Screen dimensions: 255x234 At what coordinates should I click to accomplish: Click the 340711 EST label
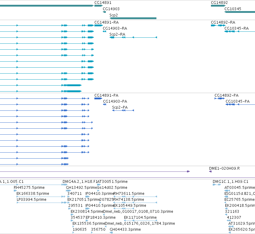pyautogui.click(x=75, y=194)
